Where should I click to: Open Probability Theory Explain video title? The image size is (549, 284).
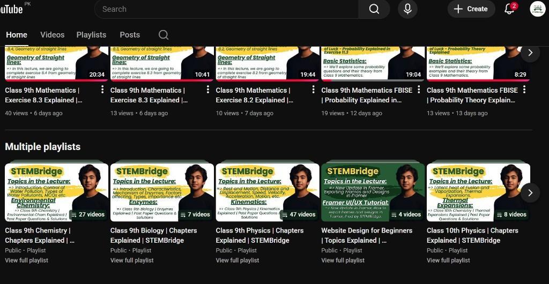(472, 95)
